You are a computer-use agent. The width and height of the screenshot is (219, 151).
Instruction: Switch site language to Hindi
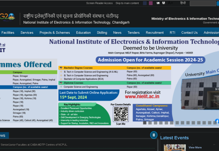[183, 3]
